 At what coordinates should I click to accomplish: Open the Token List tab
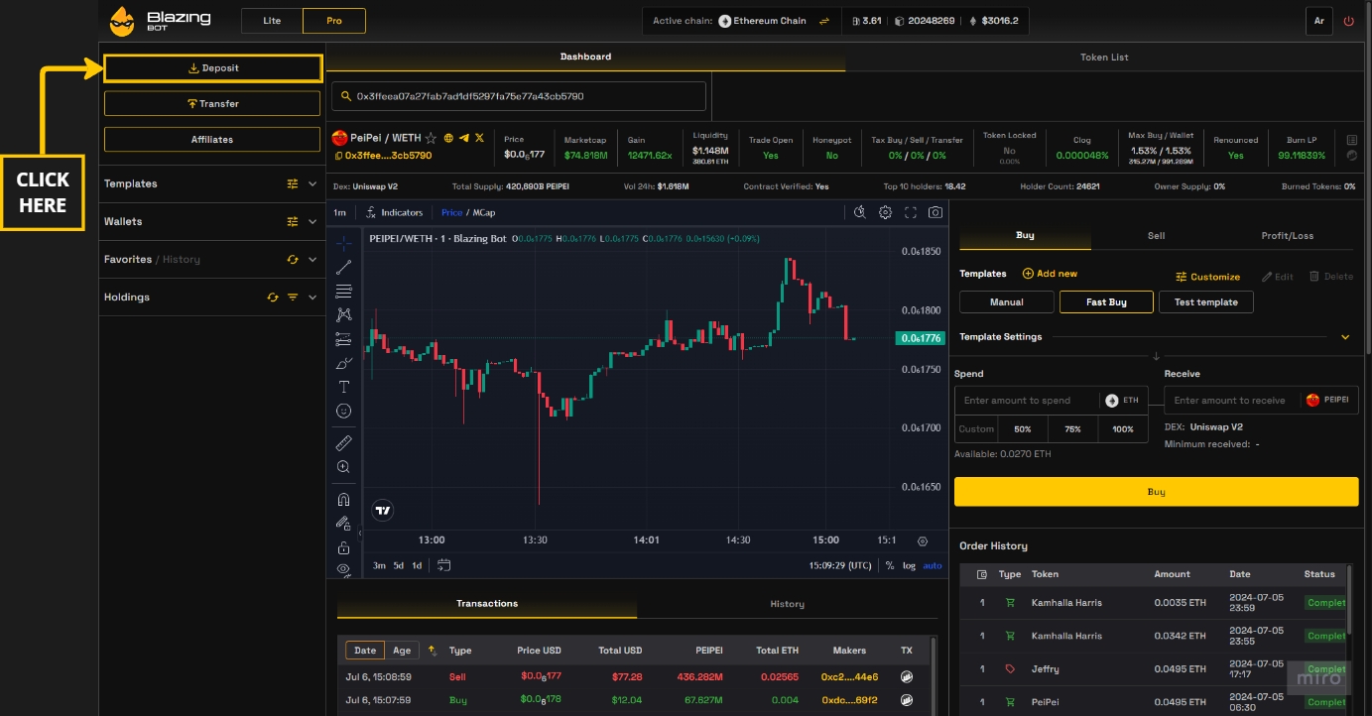[1104, 58]
